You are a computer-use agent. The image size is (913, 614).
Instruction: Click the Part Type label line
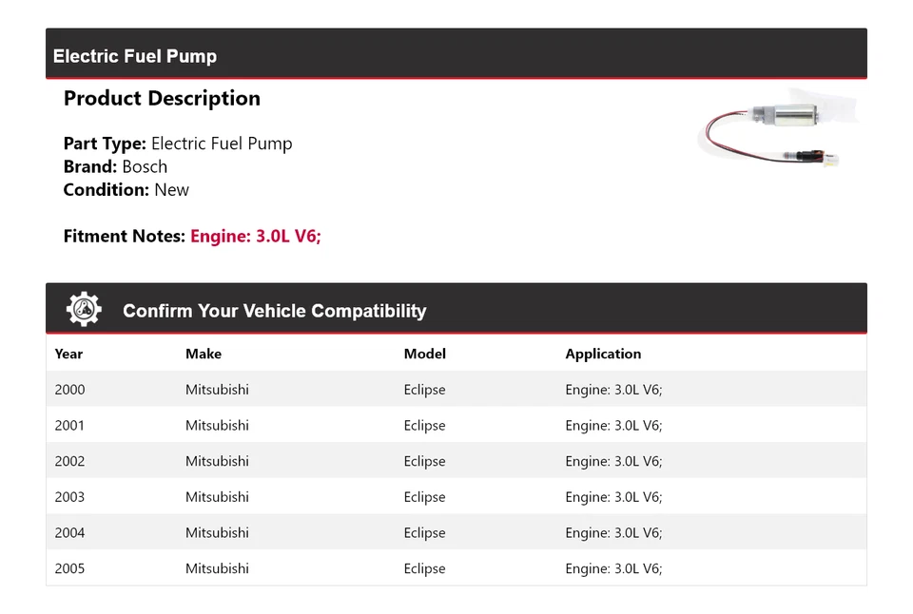(178, 144)
